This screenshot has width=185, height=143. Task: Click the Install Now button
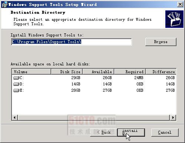tap(131, 133)
